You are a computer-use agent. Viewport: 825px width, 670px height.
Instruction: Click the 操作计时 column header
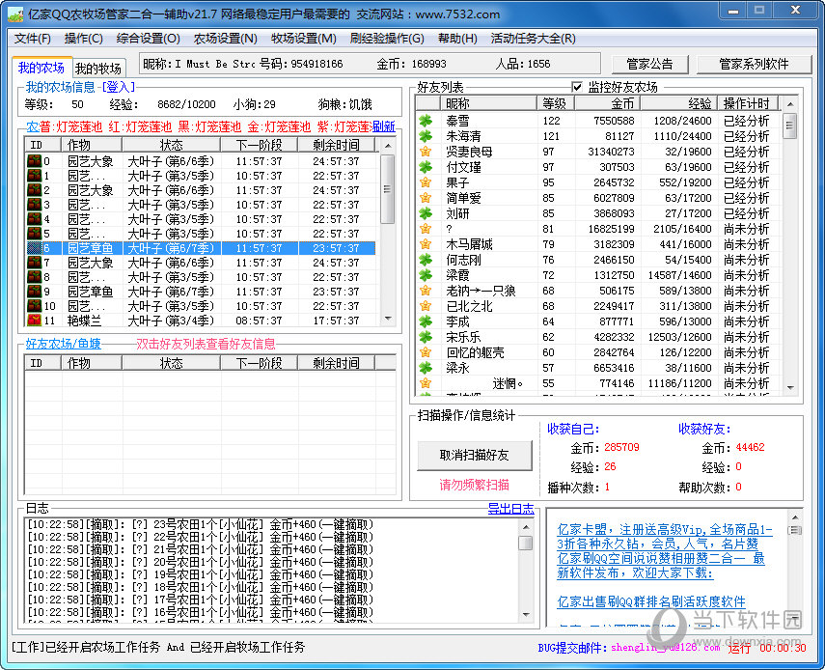pos(747,103)
